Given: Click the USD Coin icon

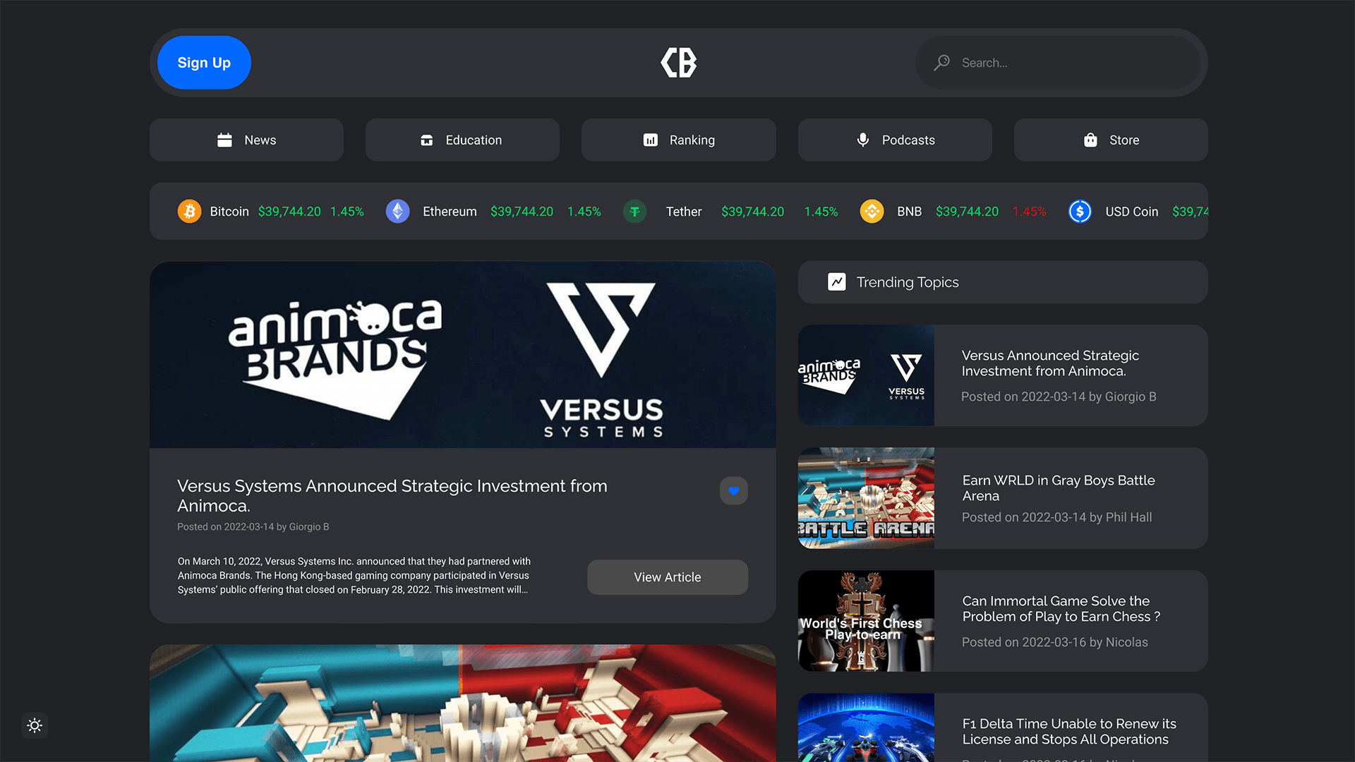Looking at the screenshot, I should (1080, 211).
